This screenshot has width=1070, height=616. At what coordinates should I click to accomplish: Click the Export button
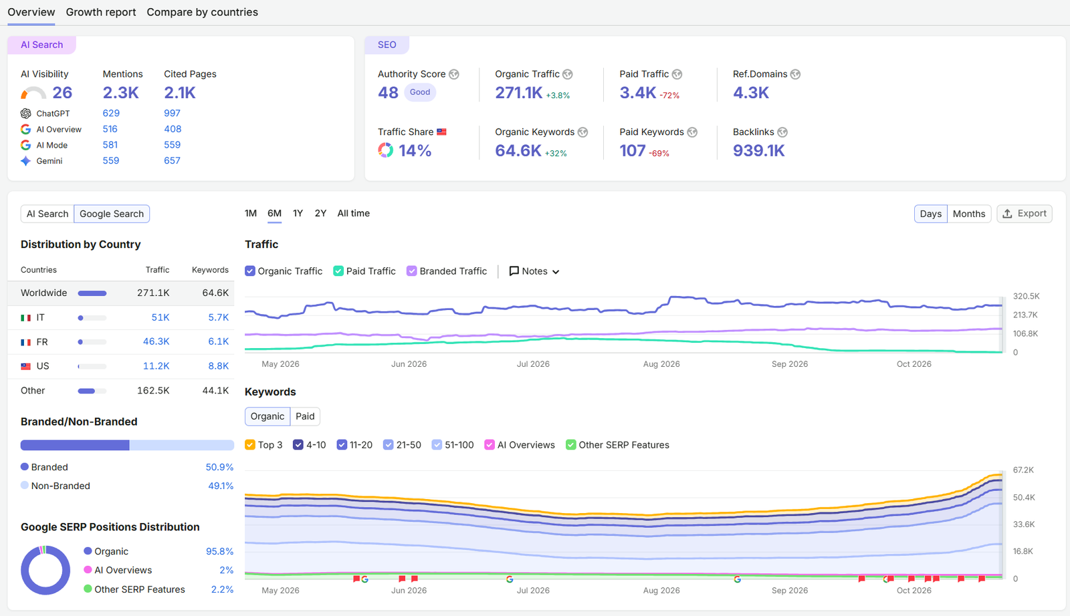[x=1025, y=214]
